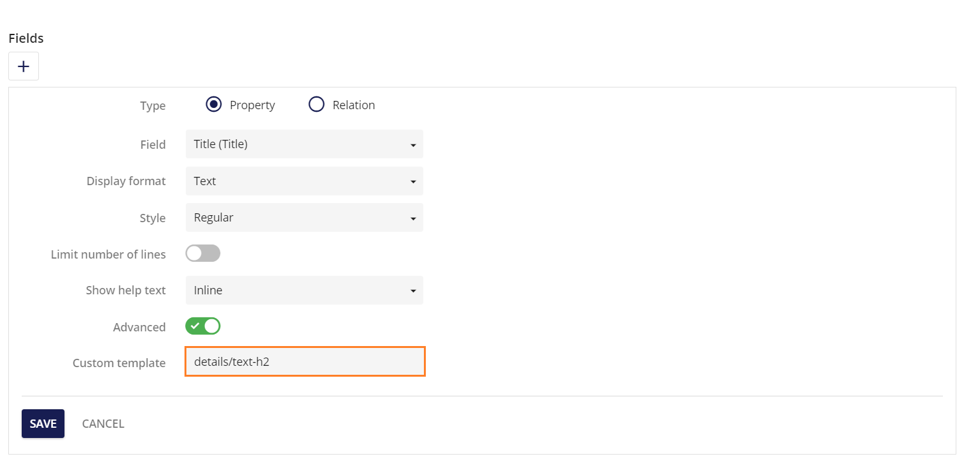The width and height of the screenshot is (964, 468).
Task: Click the Display format dropdown caret
Action: (x=414, y=181)
